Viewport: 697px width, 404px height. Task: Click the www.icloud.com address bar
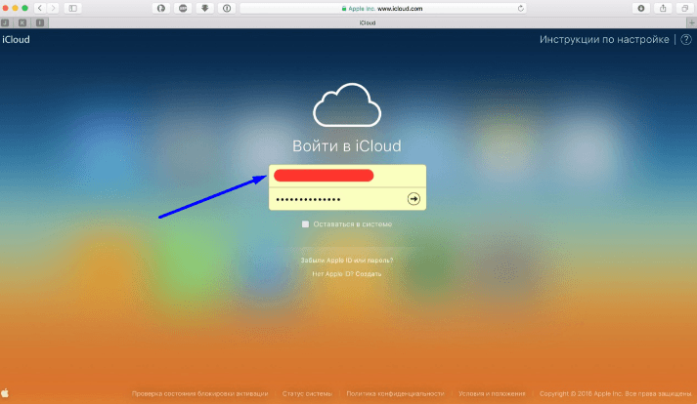tap(383, 9)
